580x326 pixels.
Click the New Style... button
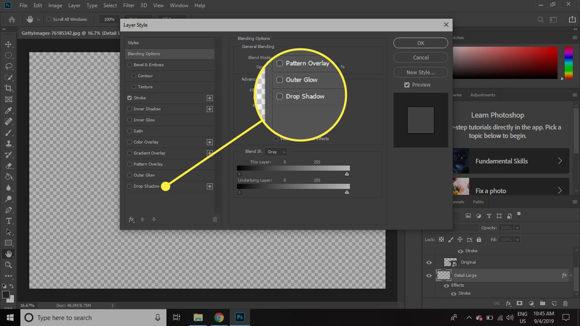tap(421, 72)
